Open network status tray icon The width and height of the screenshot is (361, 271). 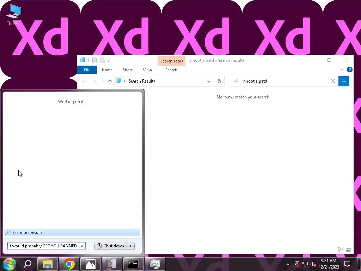coord(305,264)
